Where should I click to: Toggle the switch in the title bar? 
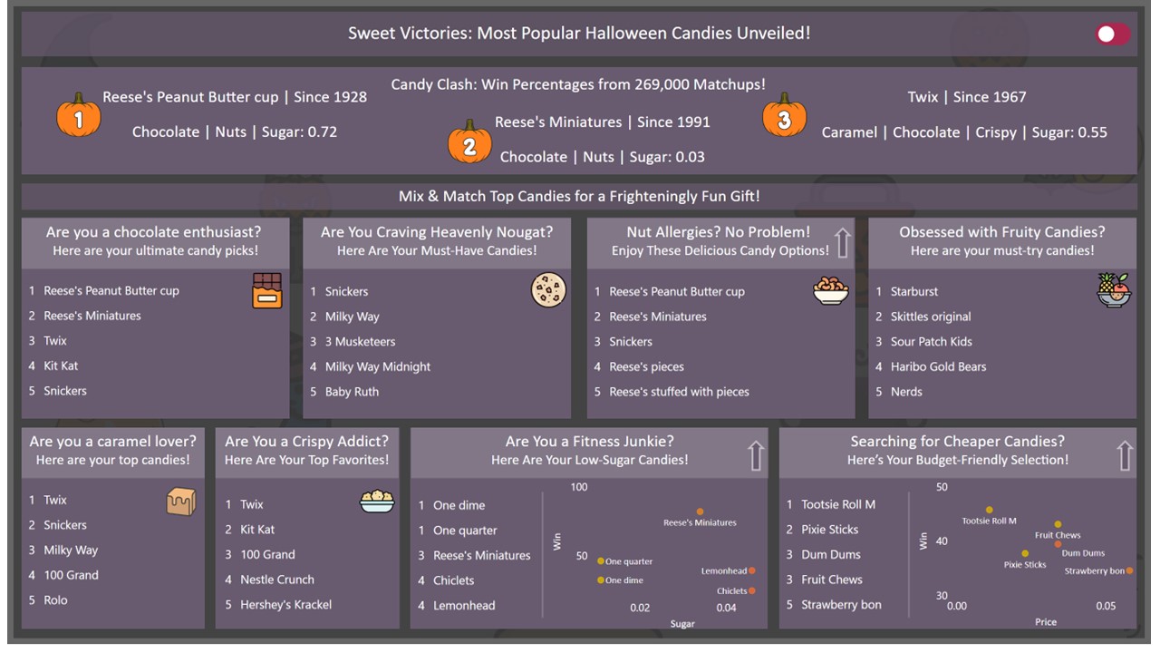click(x=1112, y=34)
